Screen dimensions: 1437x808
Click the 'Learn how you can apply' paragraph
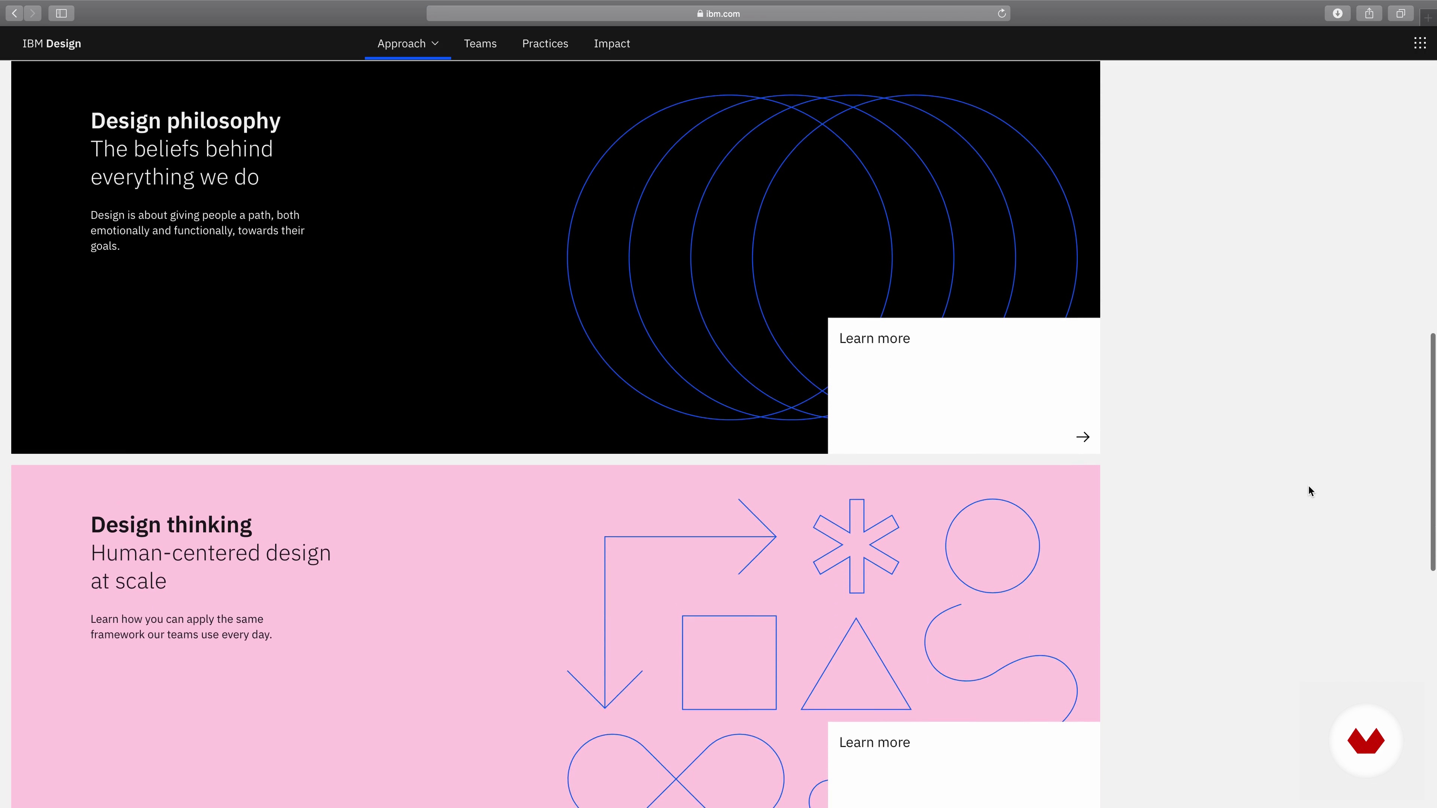[x=181, y=627]
